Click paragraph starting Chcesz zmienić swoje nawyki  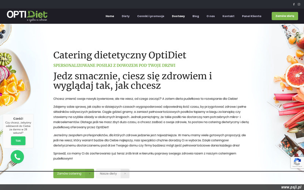click(x=146, y=99)
